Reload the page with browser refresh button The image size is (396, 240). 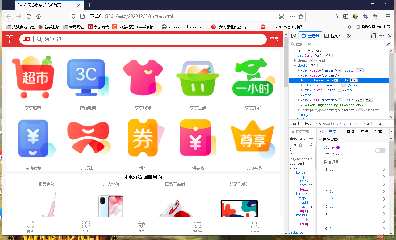tap(29, 16)
